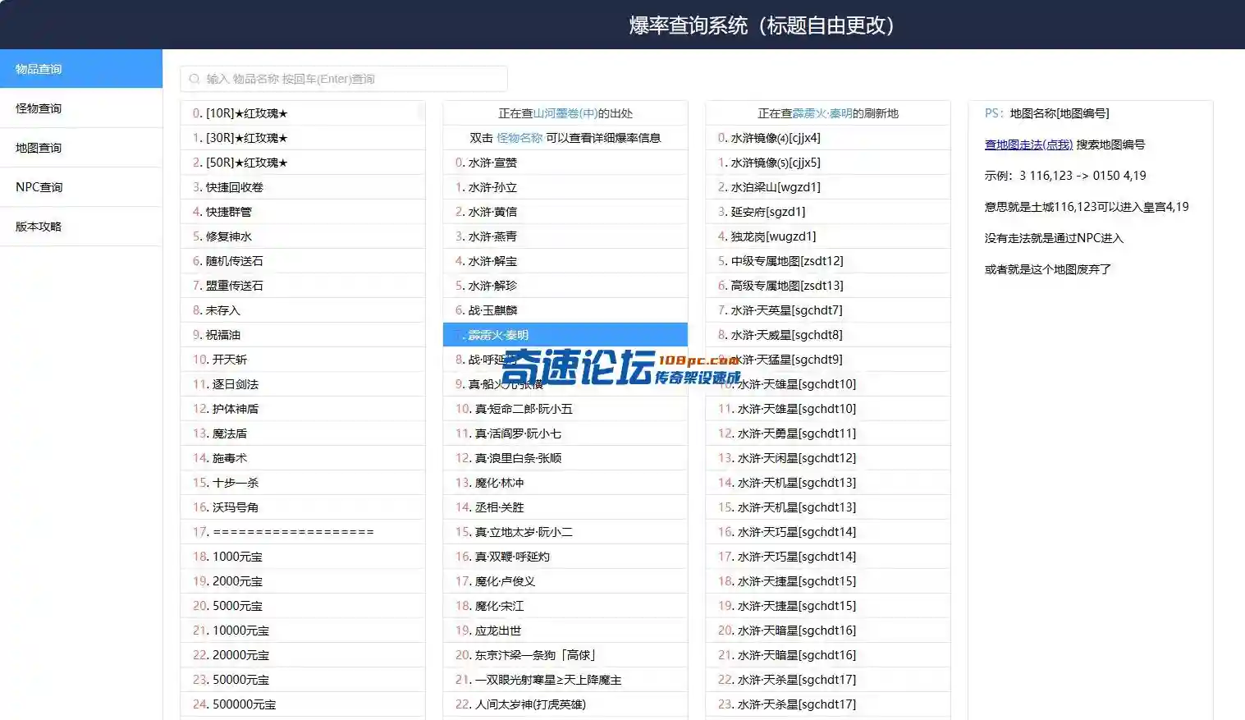Screen dimensions: 1245x720
Task: Choose 快捷群管 in the item list
Action: 303,212
